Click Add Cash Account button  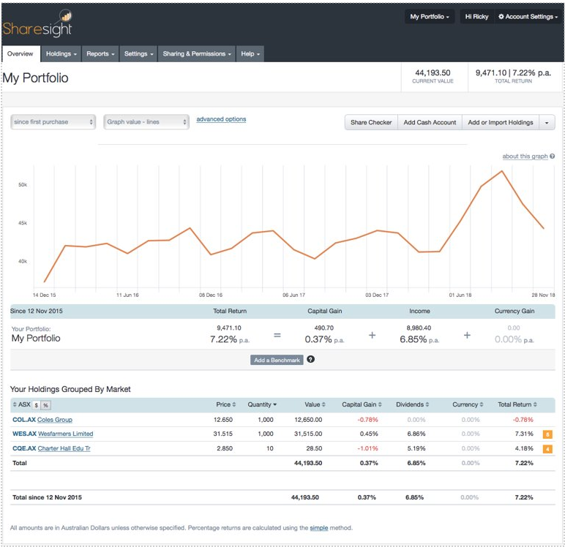430,122
